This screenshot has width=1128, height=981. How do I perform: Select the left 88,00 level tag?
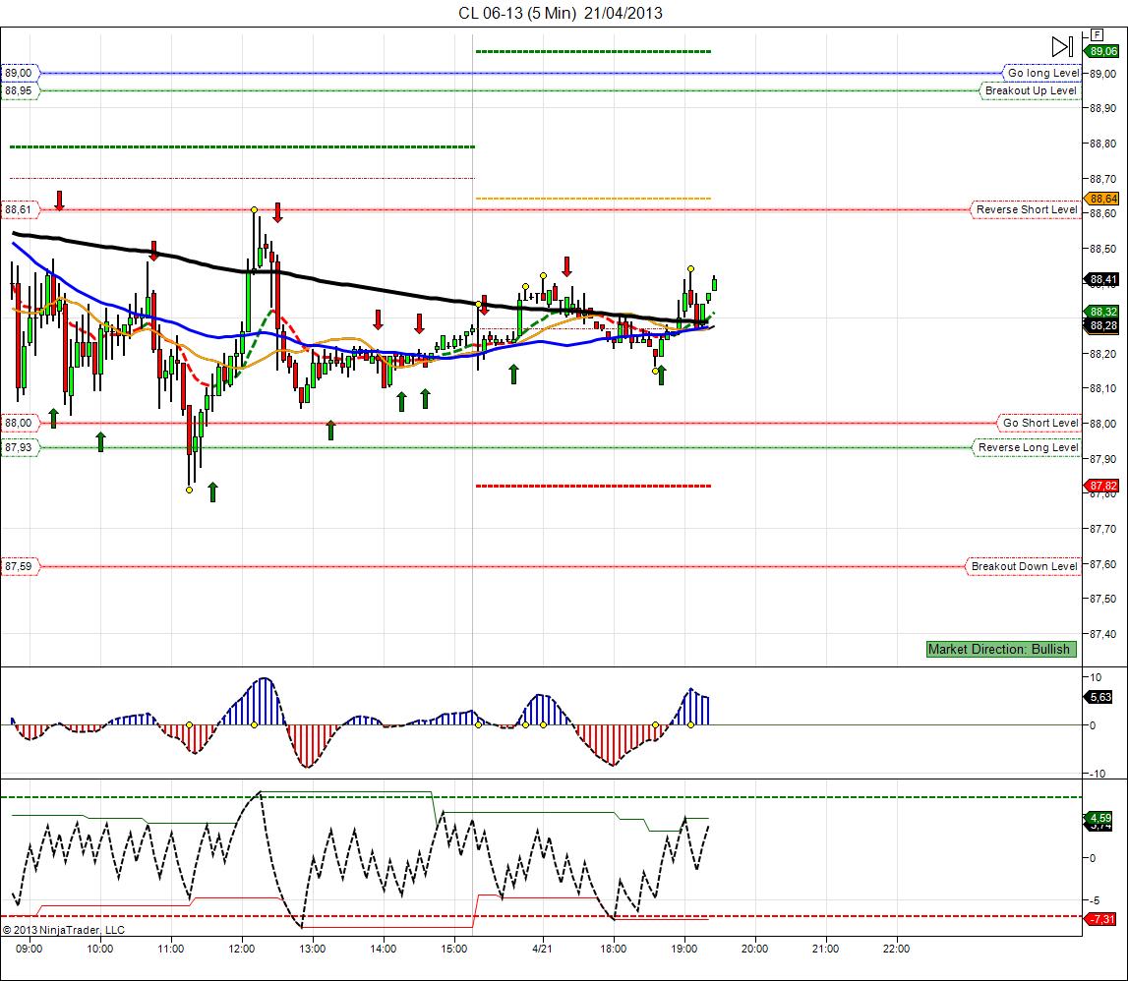point(19,423)
